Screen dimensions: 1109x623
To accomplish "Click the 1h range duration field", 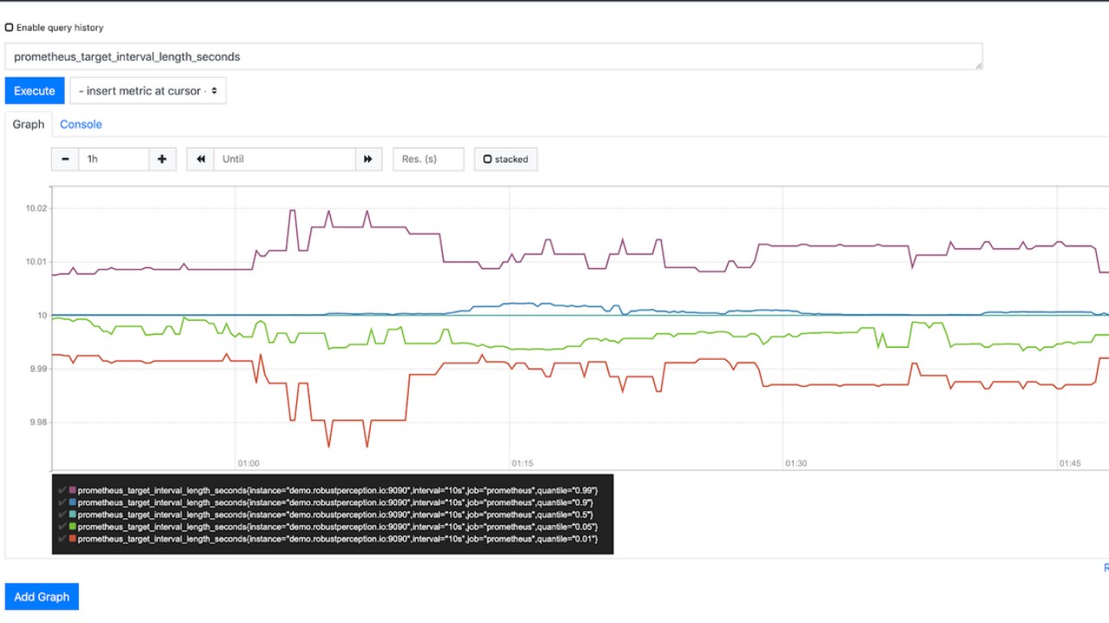I will tap(113, 159).
